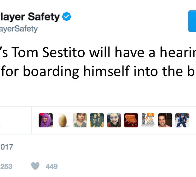
Task: Open the smiling woman avatar beside the toast avatar
Action: pos(114,120)
